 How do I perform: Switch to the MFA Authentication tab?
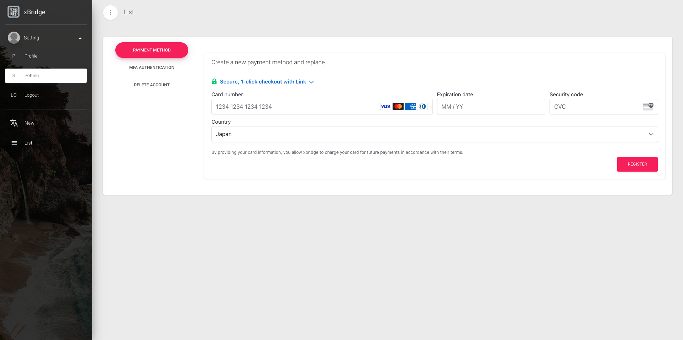[x=152, y=68]
